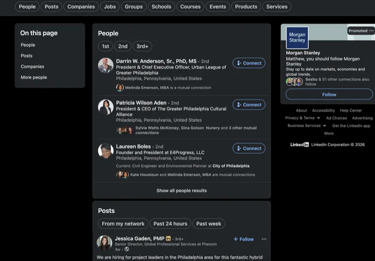Filter search by Groups
Screen dimensions: 375x261
click(134, 7)
